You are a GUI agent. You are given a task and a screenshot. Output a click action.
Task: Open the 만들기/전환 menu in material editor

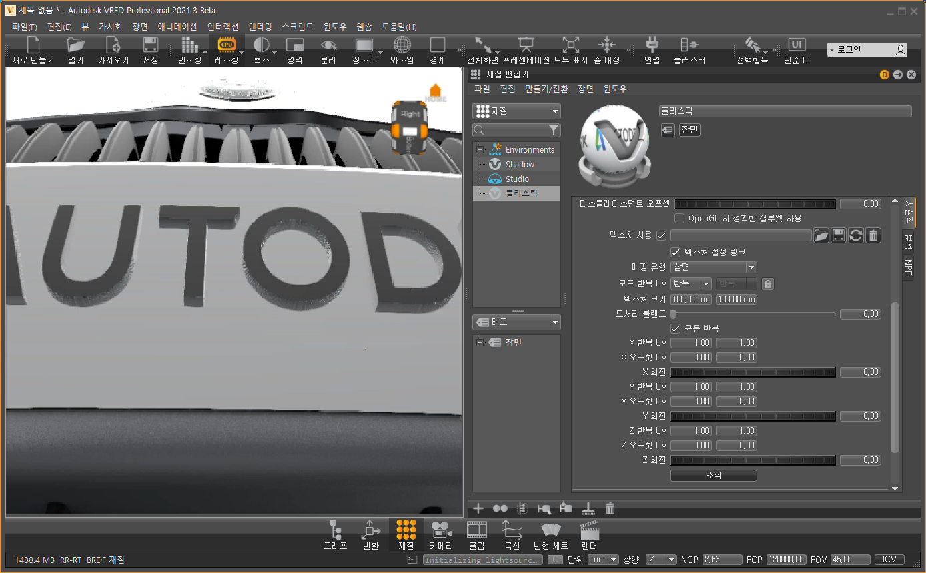coord(546,89)
